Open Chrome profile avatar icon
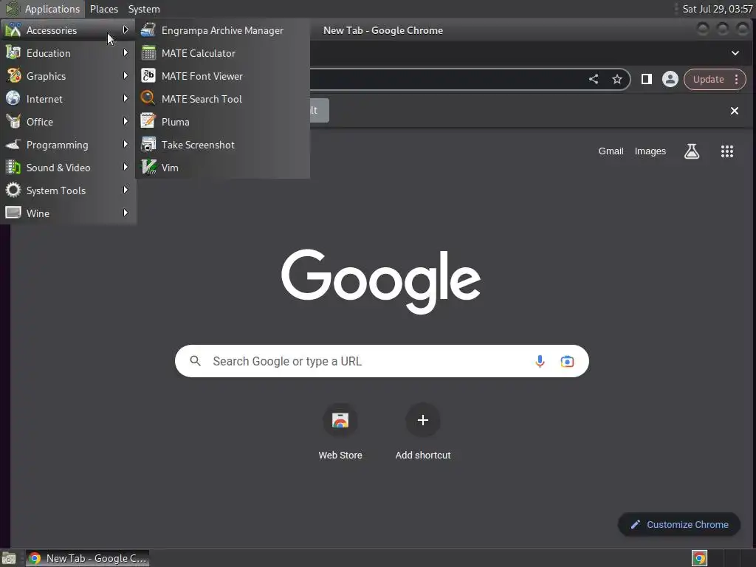 click(x=670, y=79)
